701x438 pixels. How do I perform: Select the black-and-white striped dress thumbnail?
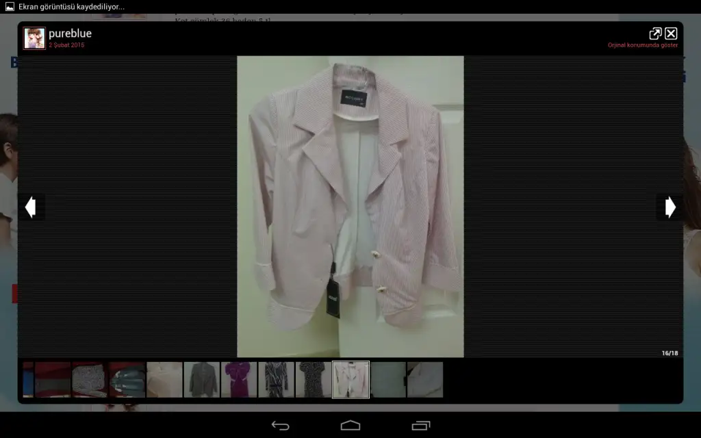point(276,380)
